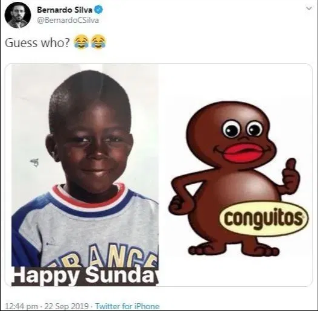
Task: Open the tweet options chevron menu
Action: click(309, 8)
